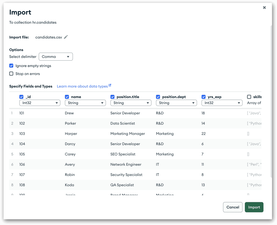Uncheck the position.title field checkbox
The width and height of the screenshot is (277, 225).
113,97
